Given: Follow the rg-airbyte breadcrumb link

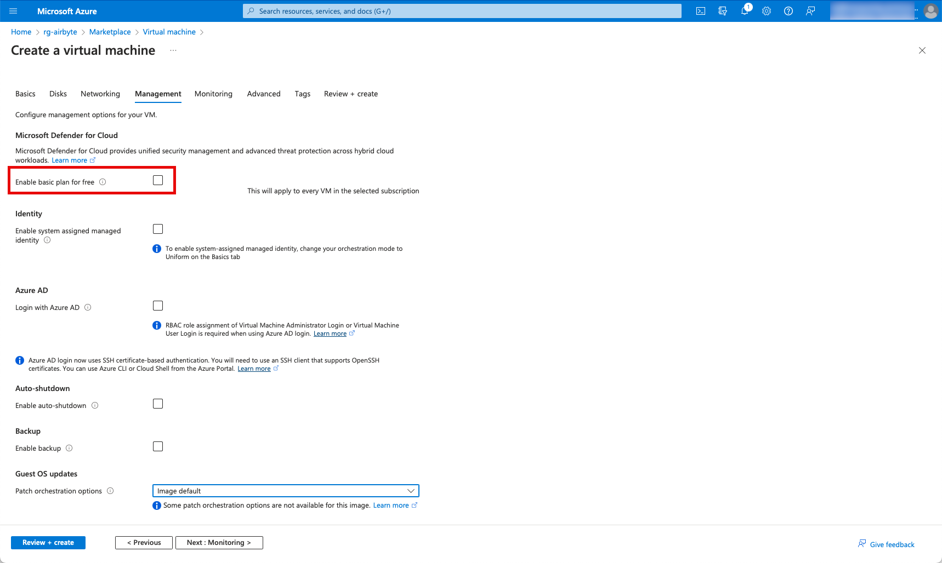Looking at the screenshot, I should tap(60, 32).
